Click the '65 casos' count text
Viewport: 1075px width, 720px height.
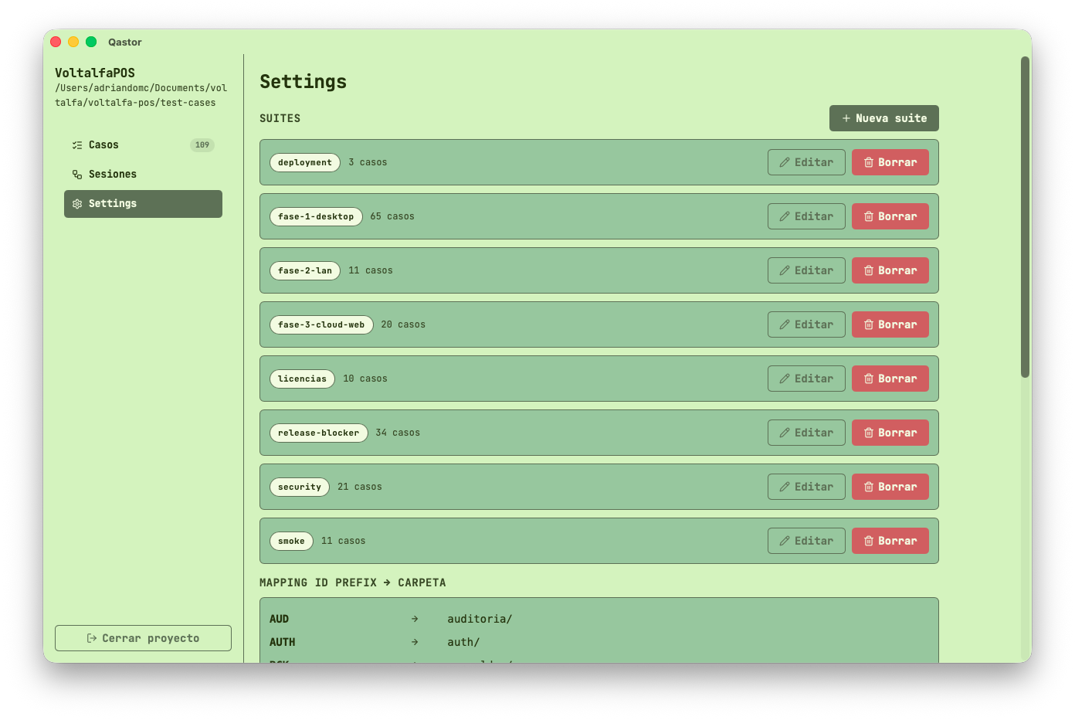(x=392, y=216)
